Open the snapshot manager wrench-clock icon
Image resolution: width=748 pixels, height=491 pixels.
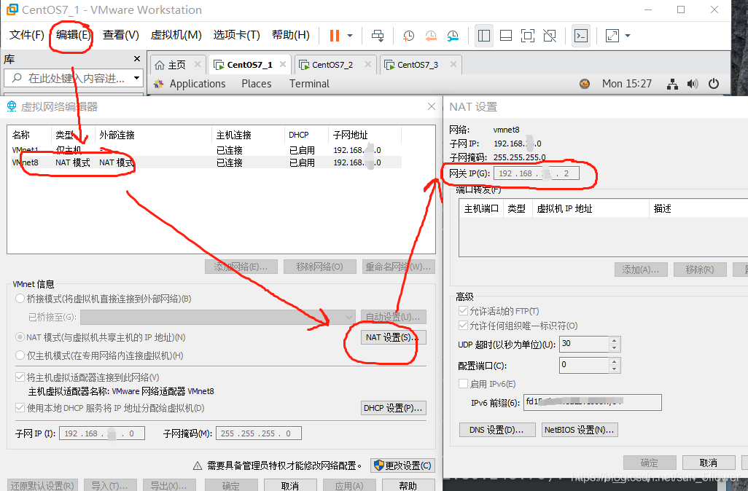click(452, 36)
